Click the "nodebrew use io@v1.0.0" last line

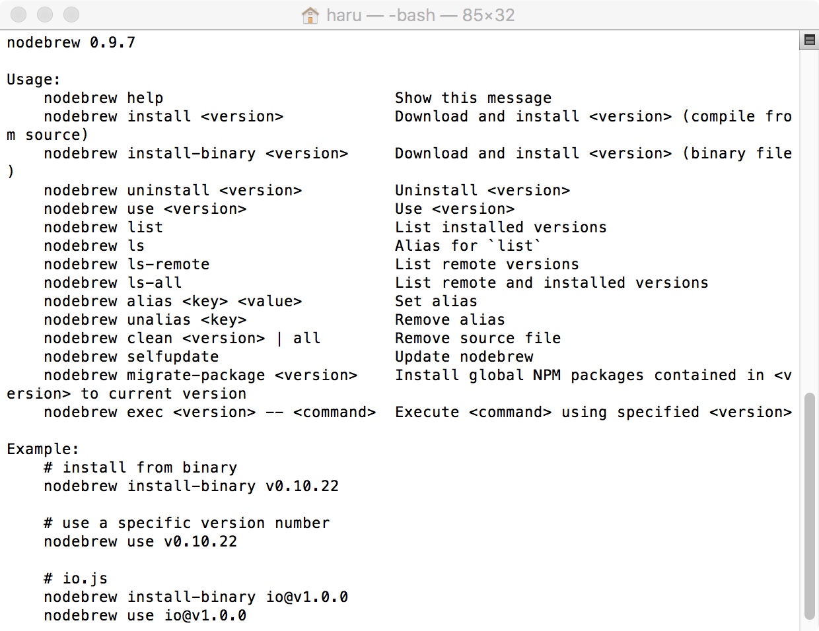click(x=145, y=616)
